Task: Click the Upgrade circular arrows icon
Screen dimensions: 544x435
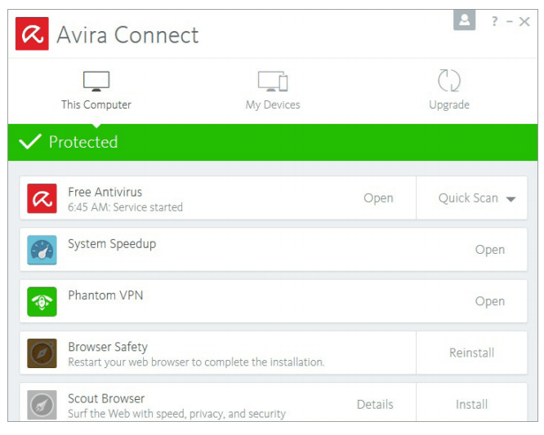Action: (x=449, y=81)
